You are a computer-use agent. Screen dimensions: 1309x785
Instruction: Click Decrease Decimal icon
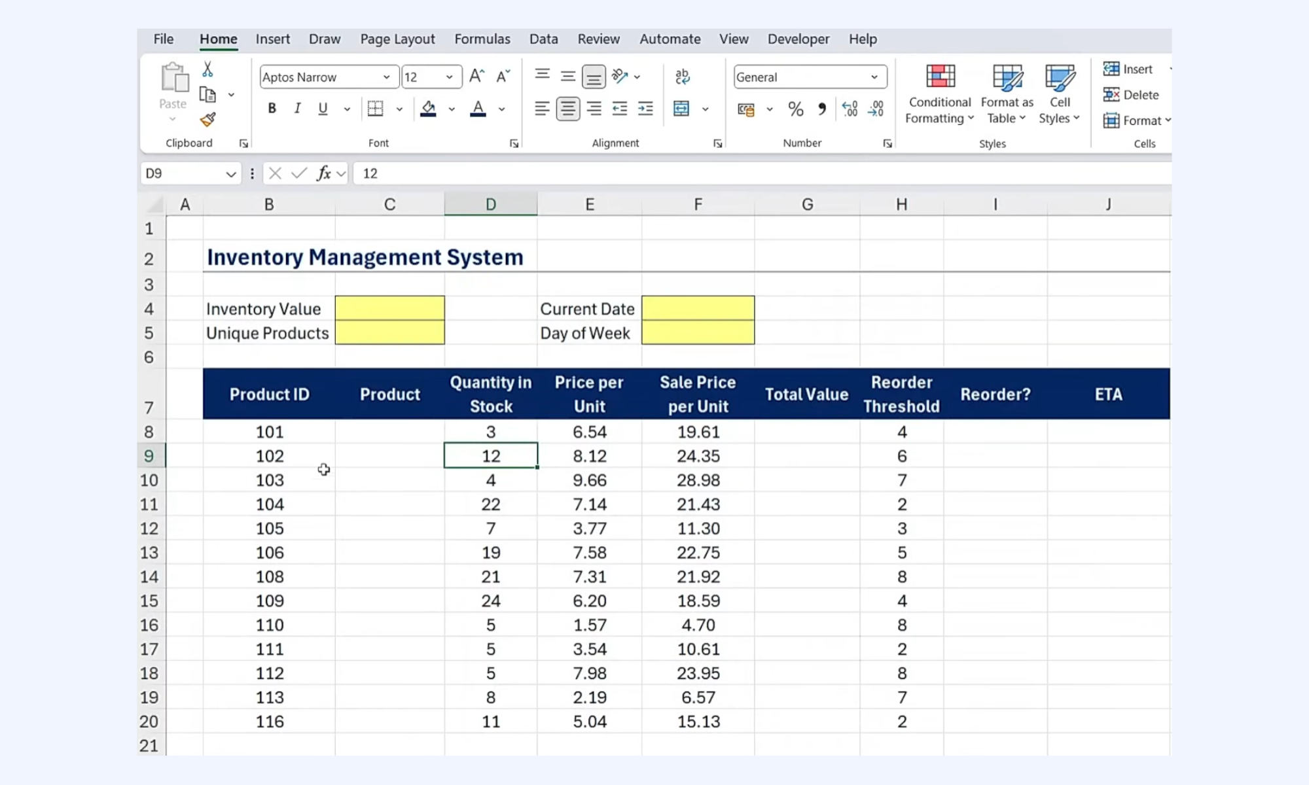pyautogui.click(x=876, y=109)
